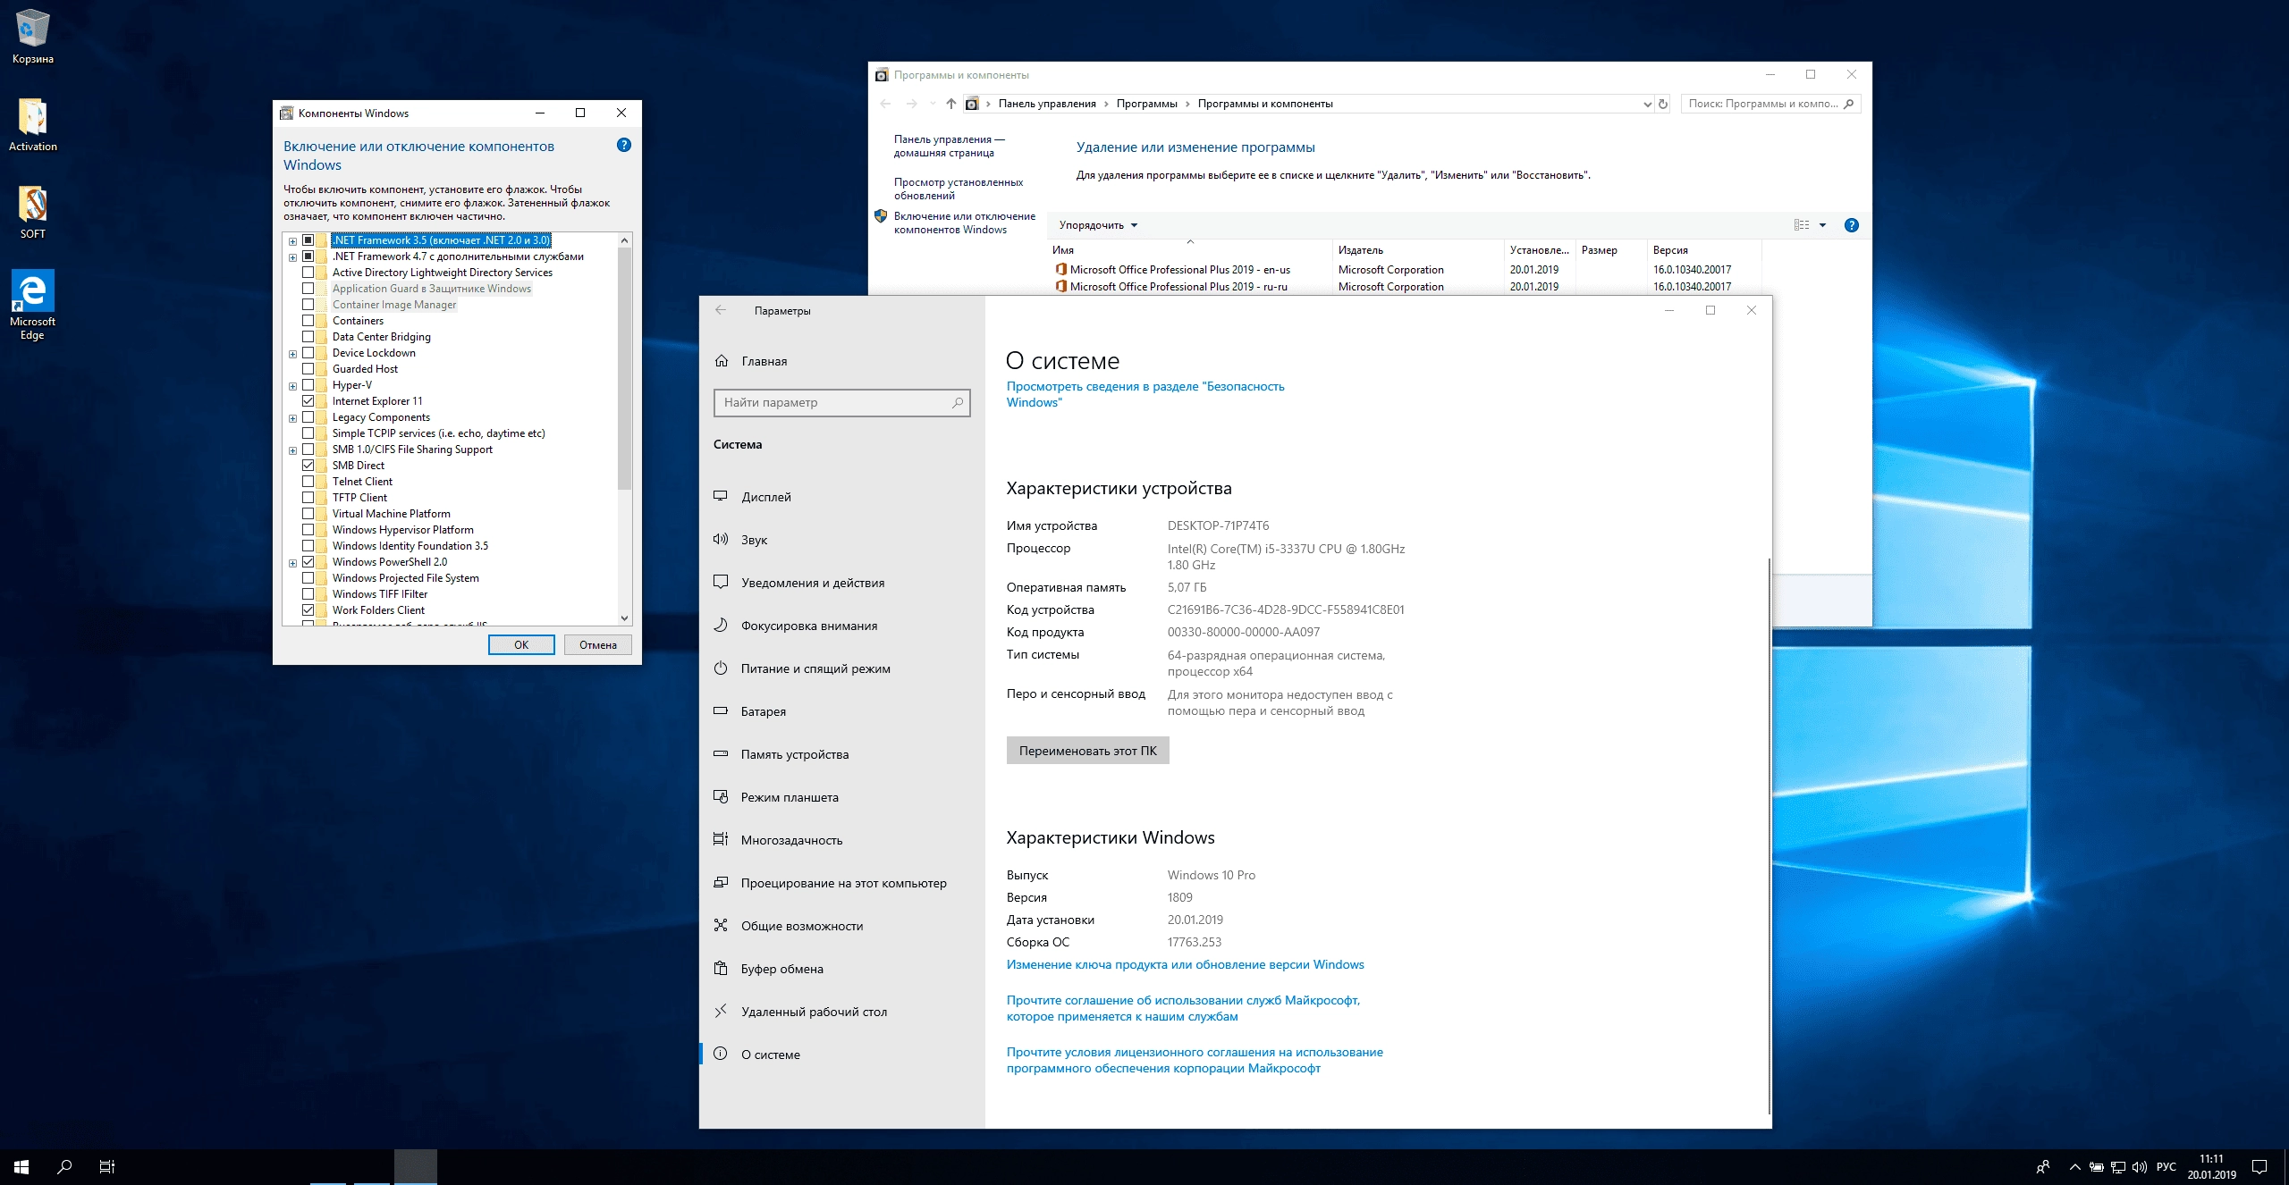
Task: Click the help icon in Программы и компоненты toolbar
Action: (x=1852, y=225)
